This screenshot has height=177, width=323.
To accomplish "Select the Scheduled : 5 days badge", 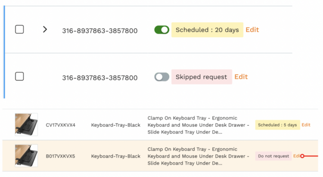I will [277, 125].
